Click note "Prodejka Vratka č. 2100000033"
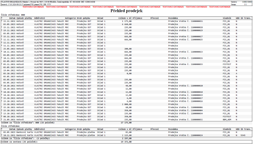Screen dimensions: 253x144 pos(185,64)
